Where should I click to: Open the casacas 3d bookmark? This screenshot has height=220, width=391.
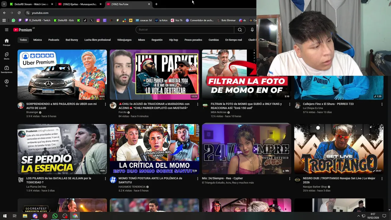click(144, 20)
